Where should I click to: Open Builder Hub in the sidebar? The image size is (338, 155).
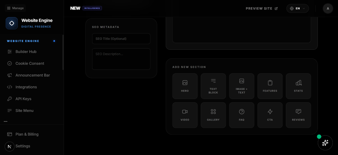[x=26, y=52]
